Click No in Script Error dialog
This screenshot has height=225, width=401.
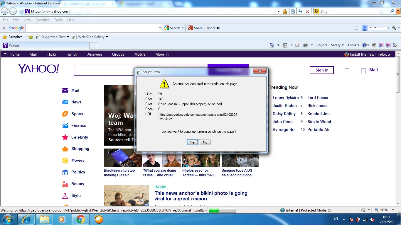pyautogui.click(x=205, y=142)
